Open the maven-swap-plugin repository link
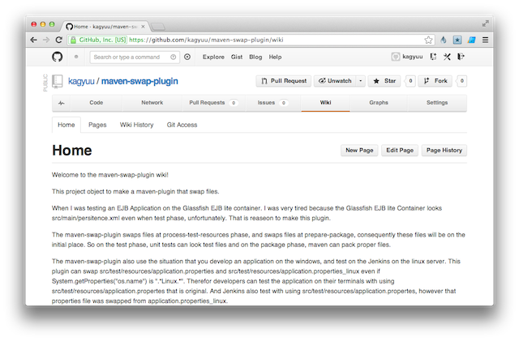519x341 pixels. click(x=140, y=81)
